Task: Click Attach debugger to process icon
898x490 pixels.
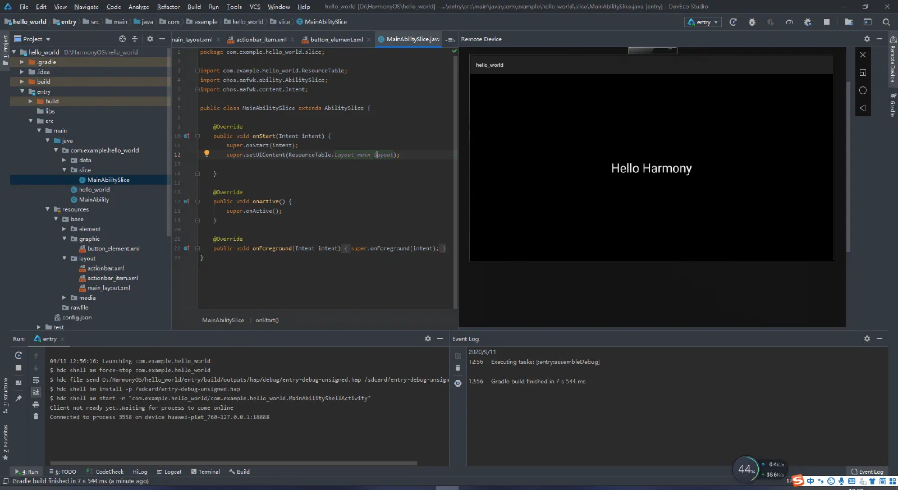Action: pyautogui.click(x=808, y=22)
